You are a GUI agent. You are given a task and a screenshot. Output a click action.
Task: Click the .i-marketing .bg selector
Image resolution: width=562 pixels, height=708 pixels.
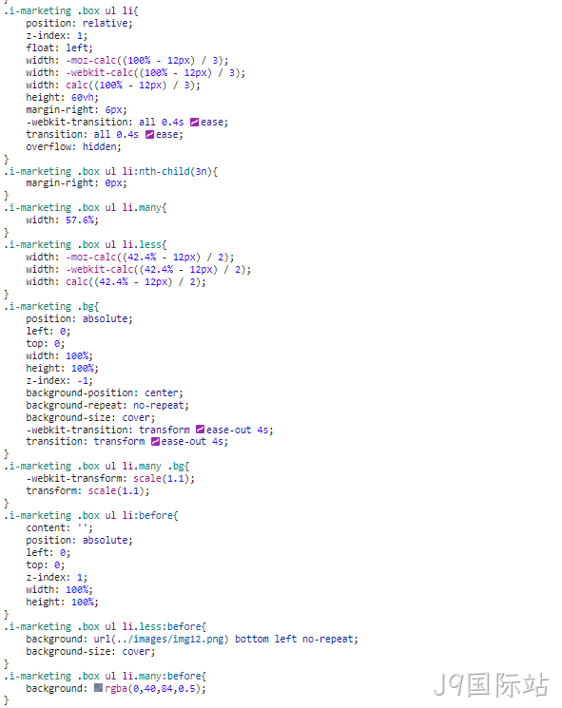48,307
